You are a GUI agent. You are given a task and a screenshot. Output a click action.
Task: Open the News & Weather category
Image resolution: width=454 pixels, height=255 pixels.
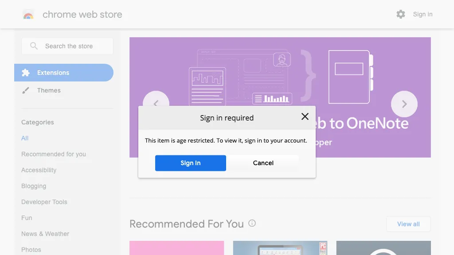(45, 234)
